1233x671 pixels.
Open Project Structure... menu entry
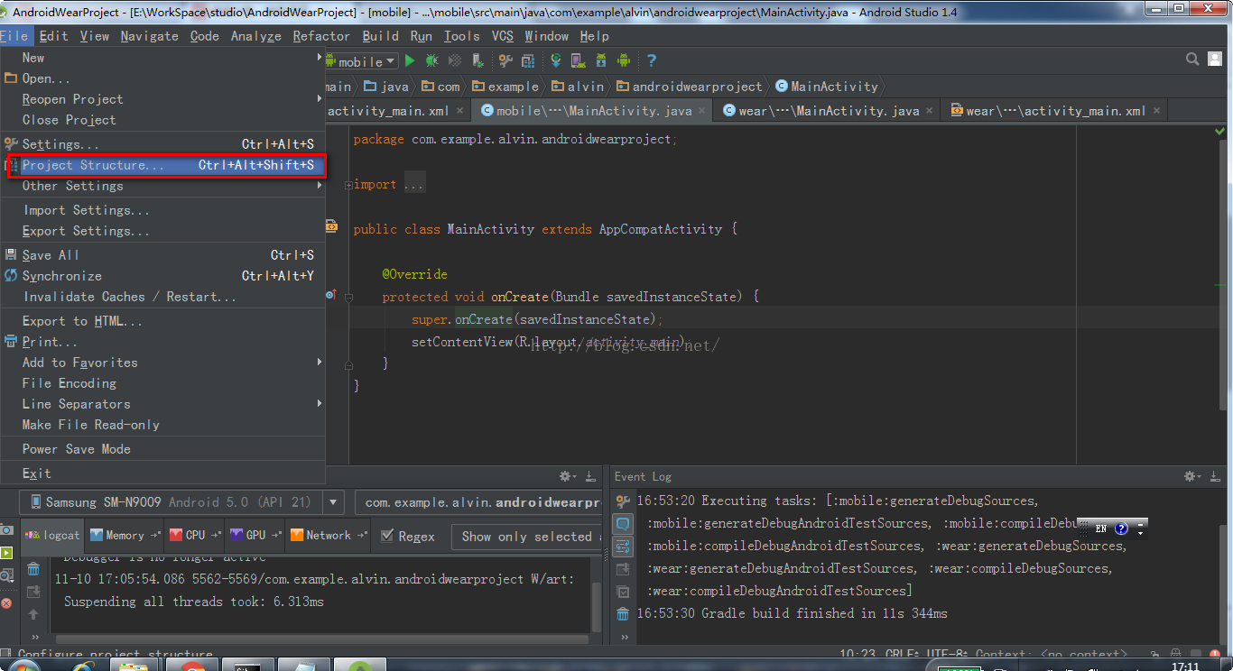162,165
